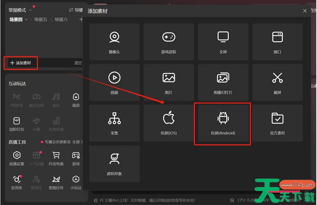Viewport: 317px width, 205px height.
Task: Open 星图任务 tasks
Action: [56, 182]
